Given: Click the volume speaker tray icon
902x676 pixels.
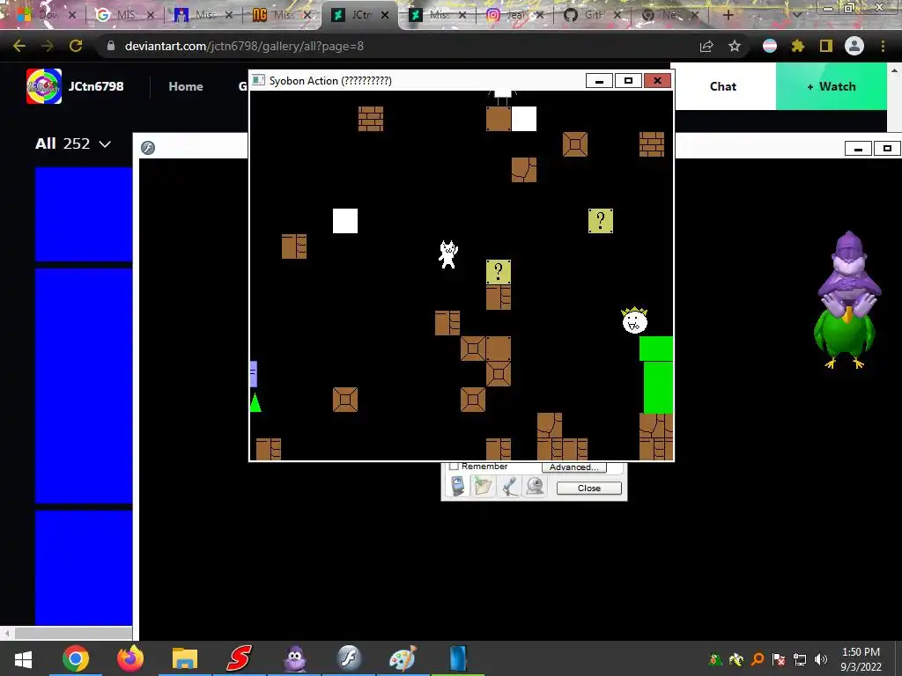Looking at the screenshot, I should [x=821, y=659].
